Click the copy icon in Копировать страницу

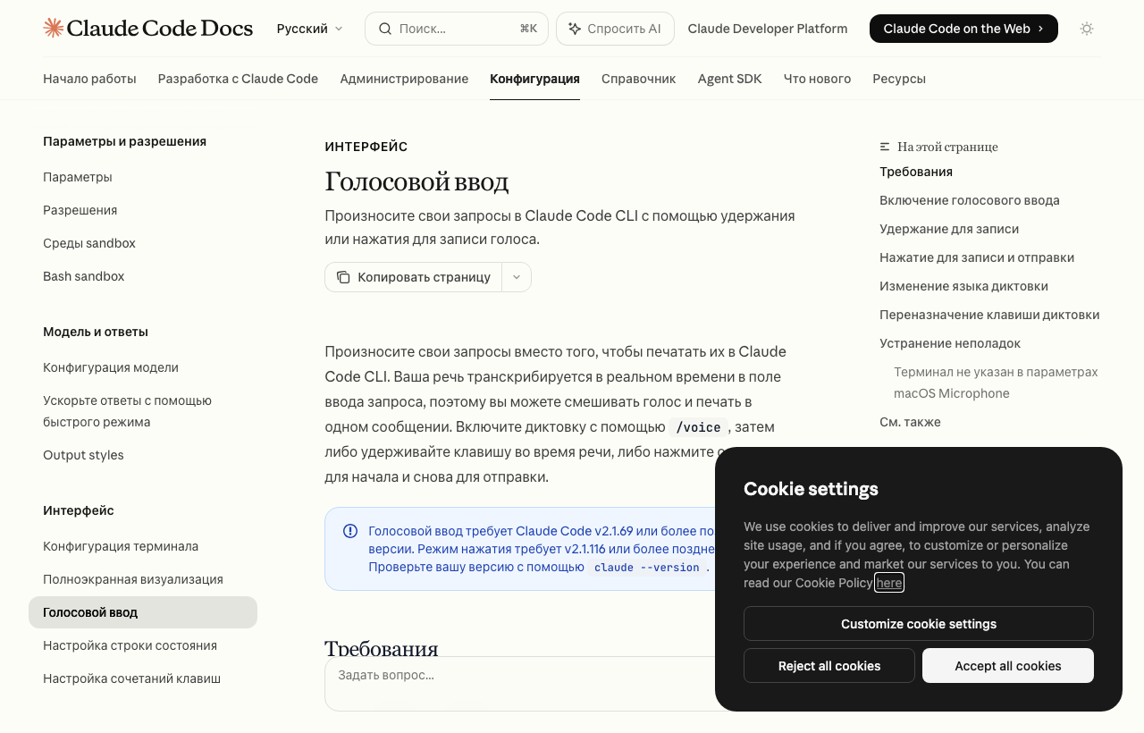(343, 277)
